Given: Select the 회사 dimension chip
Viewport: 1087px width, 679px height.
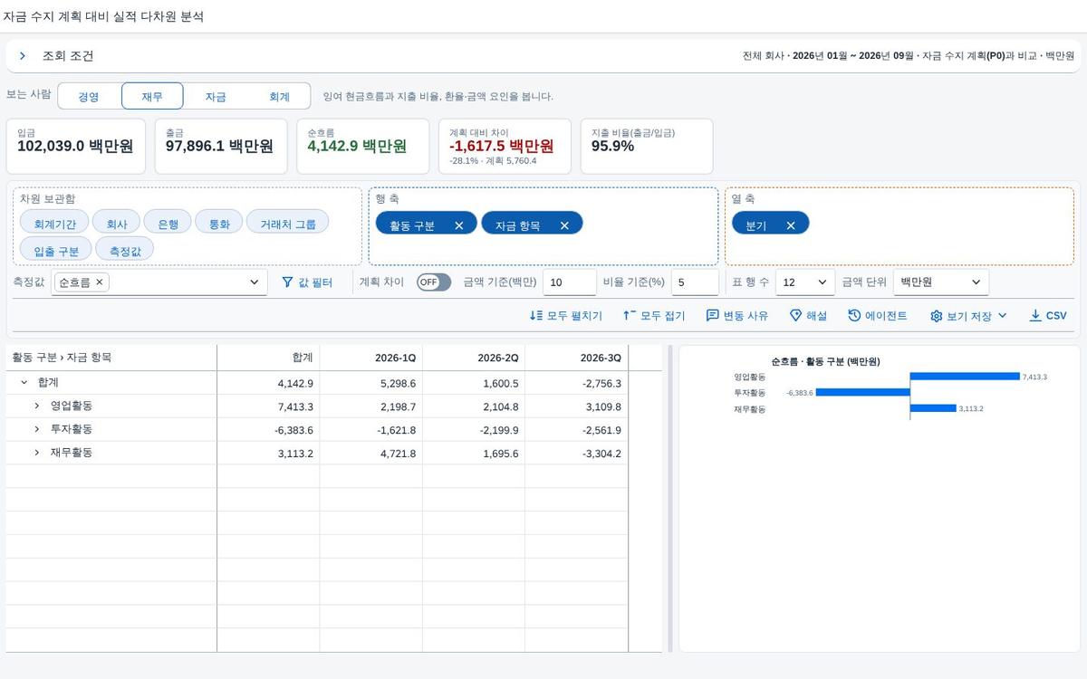Looking at the screenshot, I should click(x=117, y=224).
